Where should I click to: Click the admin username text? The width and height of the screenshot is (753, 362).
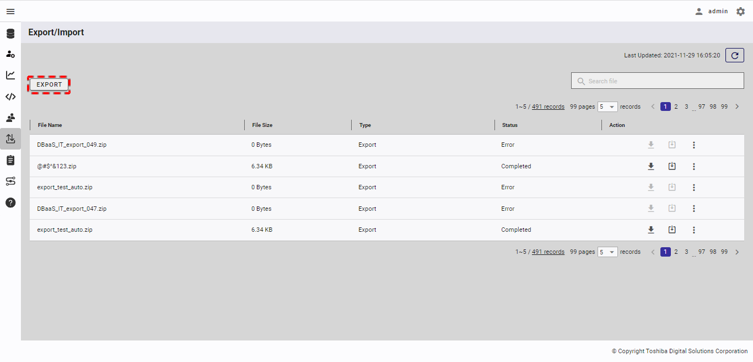718,11
